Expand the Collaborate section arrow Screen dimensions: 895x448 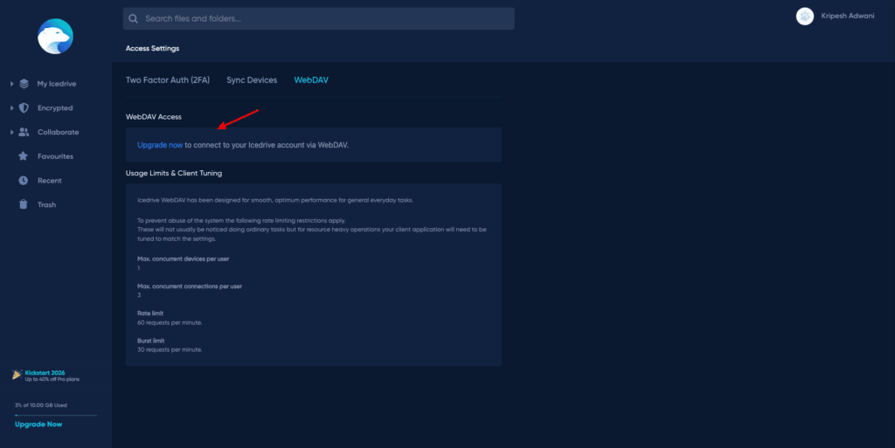click(x=11, y=132)
